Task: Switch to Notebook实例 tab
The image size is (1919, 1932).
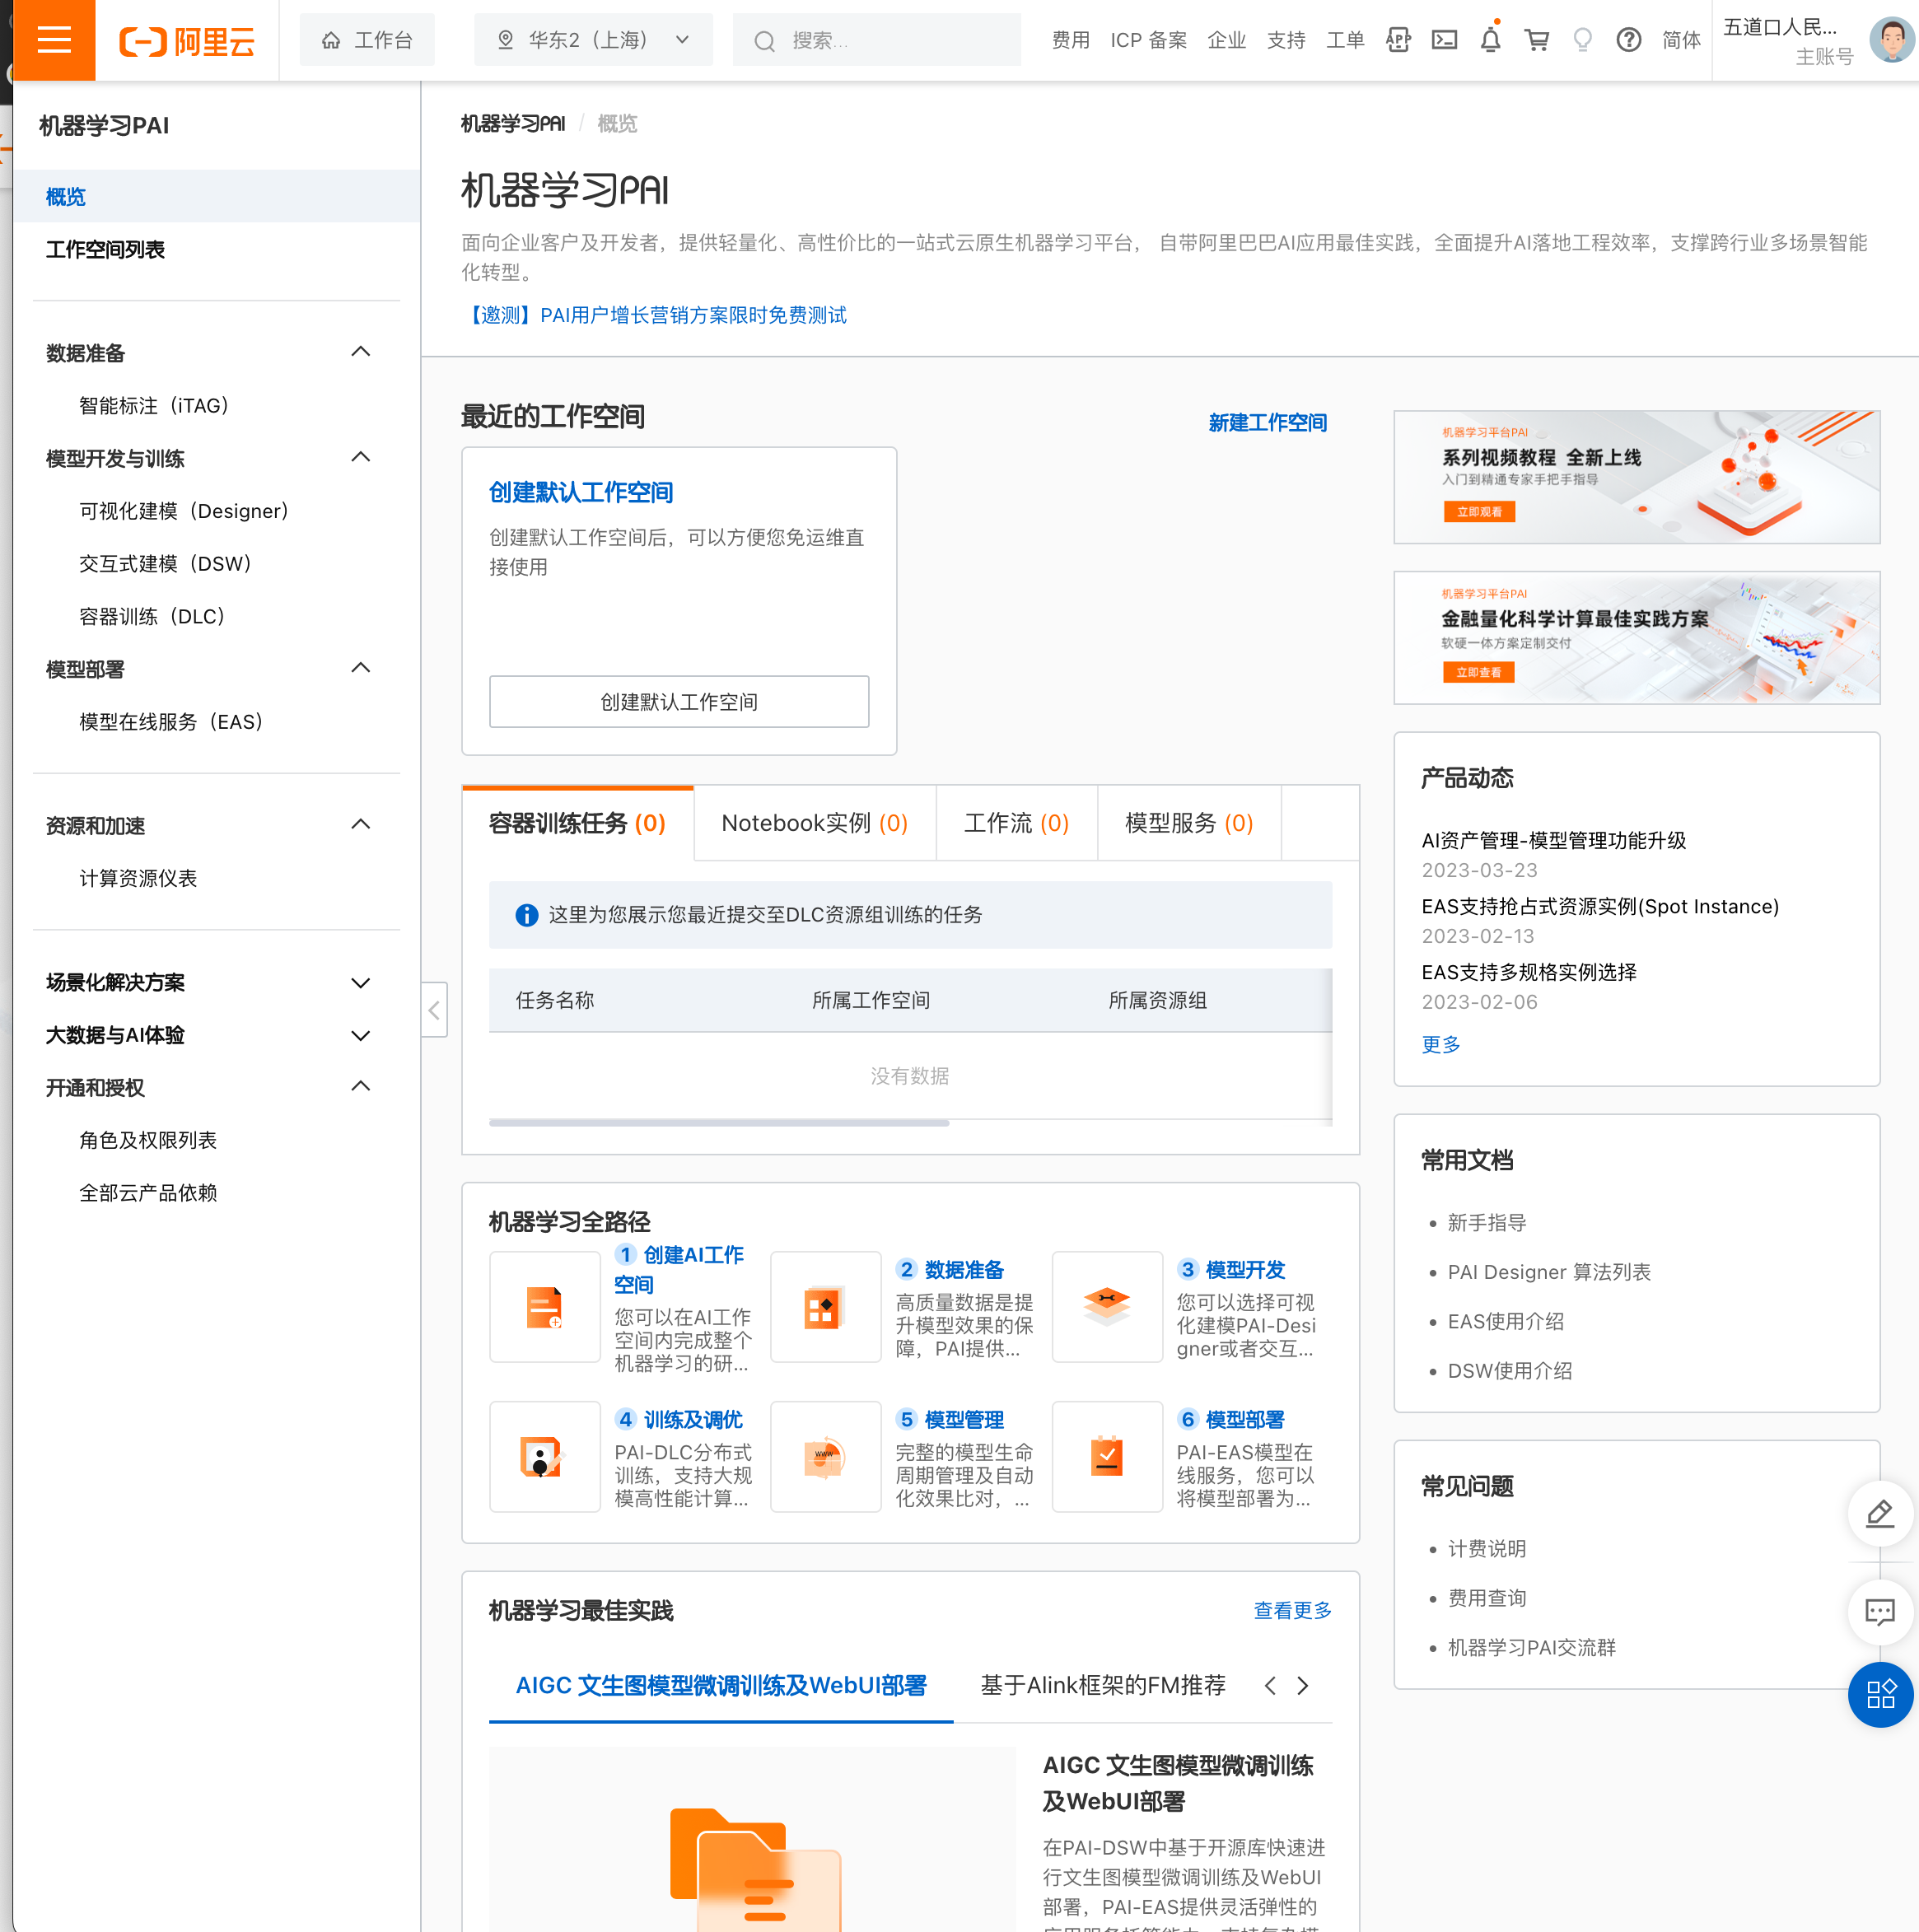Action: pos(815,823)
